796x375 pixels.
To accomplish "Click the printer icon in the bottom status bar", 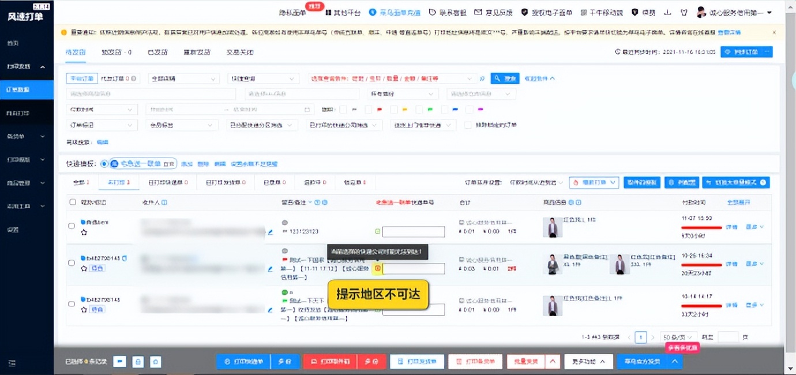I will [x=137, y=361].
